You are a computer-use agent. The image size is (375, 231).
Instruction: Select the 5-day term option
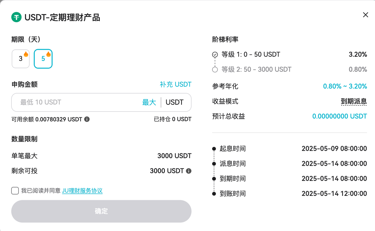click(x=43, y=59)
